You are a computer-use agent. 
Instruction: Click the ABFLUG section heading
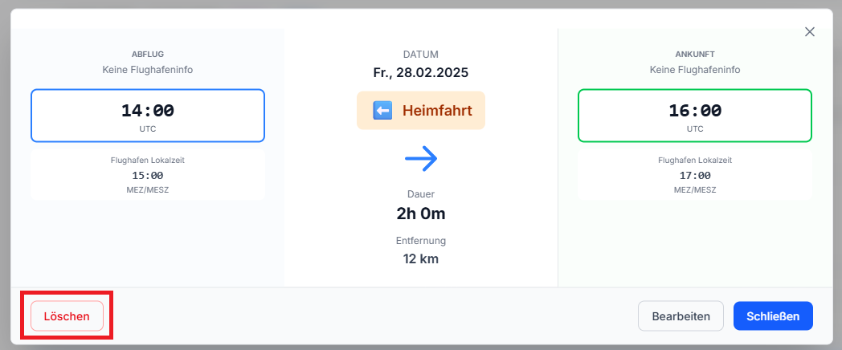click(x=148, y=55)
